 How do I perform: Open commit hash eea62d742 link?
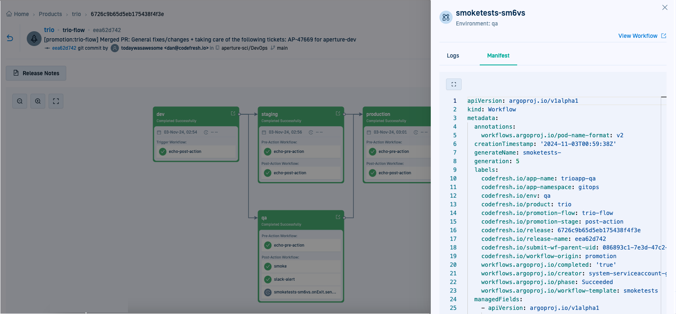click(64, 48)
